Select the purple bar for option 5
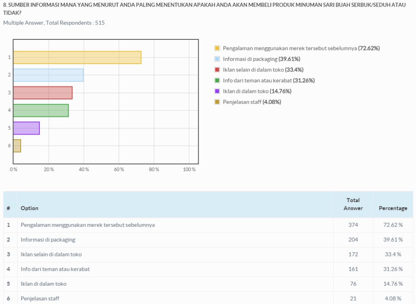 [26, 128]
